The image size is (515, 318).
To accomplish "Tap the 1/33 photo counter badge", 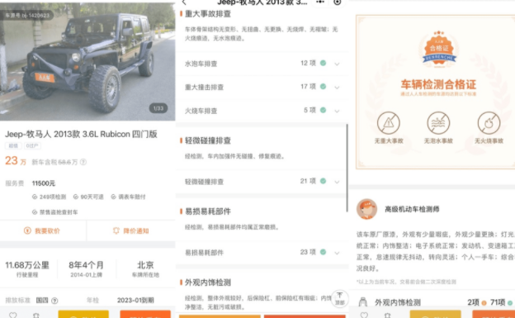I will tap(158, 108).
